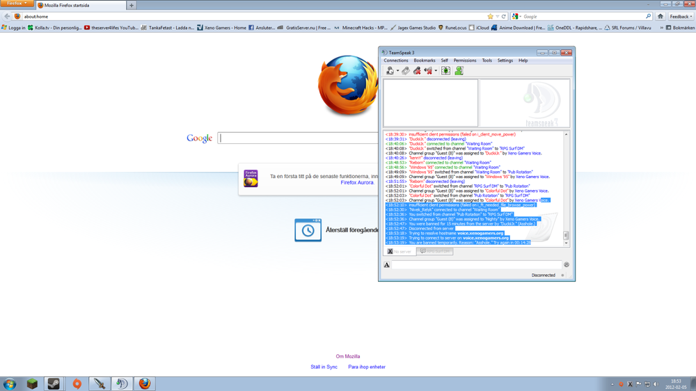Image resolution: width=696 pixels, height=391 pixels.
Task: Click 'voice.xenogamers.org' in resolve hostname line
Action: (x=480, y=233)
